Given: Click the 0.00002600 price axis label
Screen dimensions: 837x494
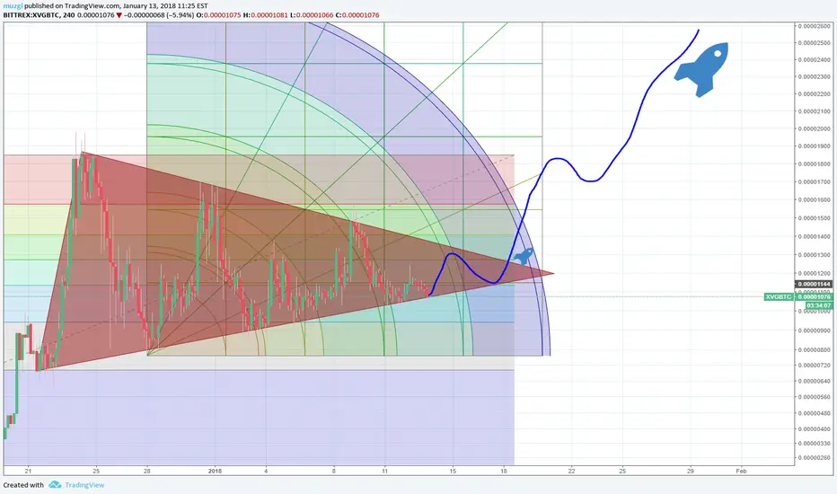Looking at the screenshot, I should coord(814,26).
